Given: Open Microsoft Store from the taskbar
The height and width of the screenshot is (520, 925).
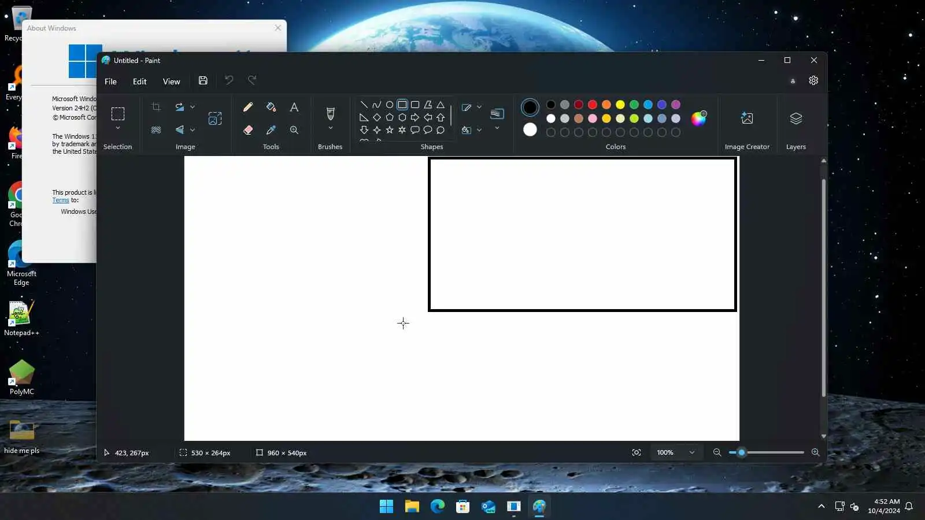Looking at the screenshot, I should coord(462,507).
